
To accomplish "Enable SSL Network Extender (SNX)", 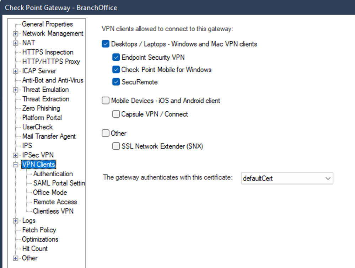I will click(x=116, y=146).
